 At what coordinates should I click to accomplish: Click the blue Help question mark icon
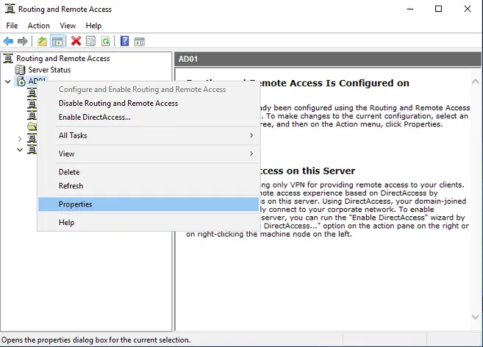pos(125,41)
